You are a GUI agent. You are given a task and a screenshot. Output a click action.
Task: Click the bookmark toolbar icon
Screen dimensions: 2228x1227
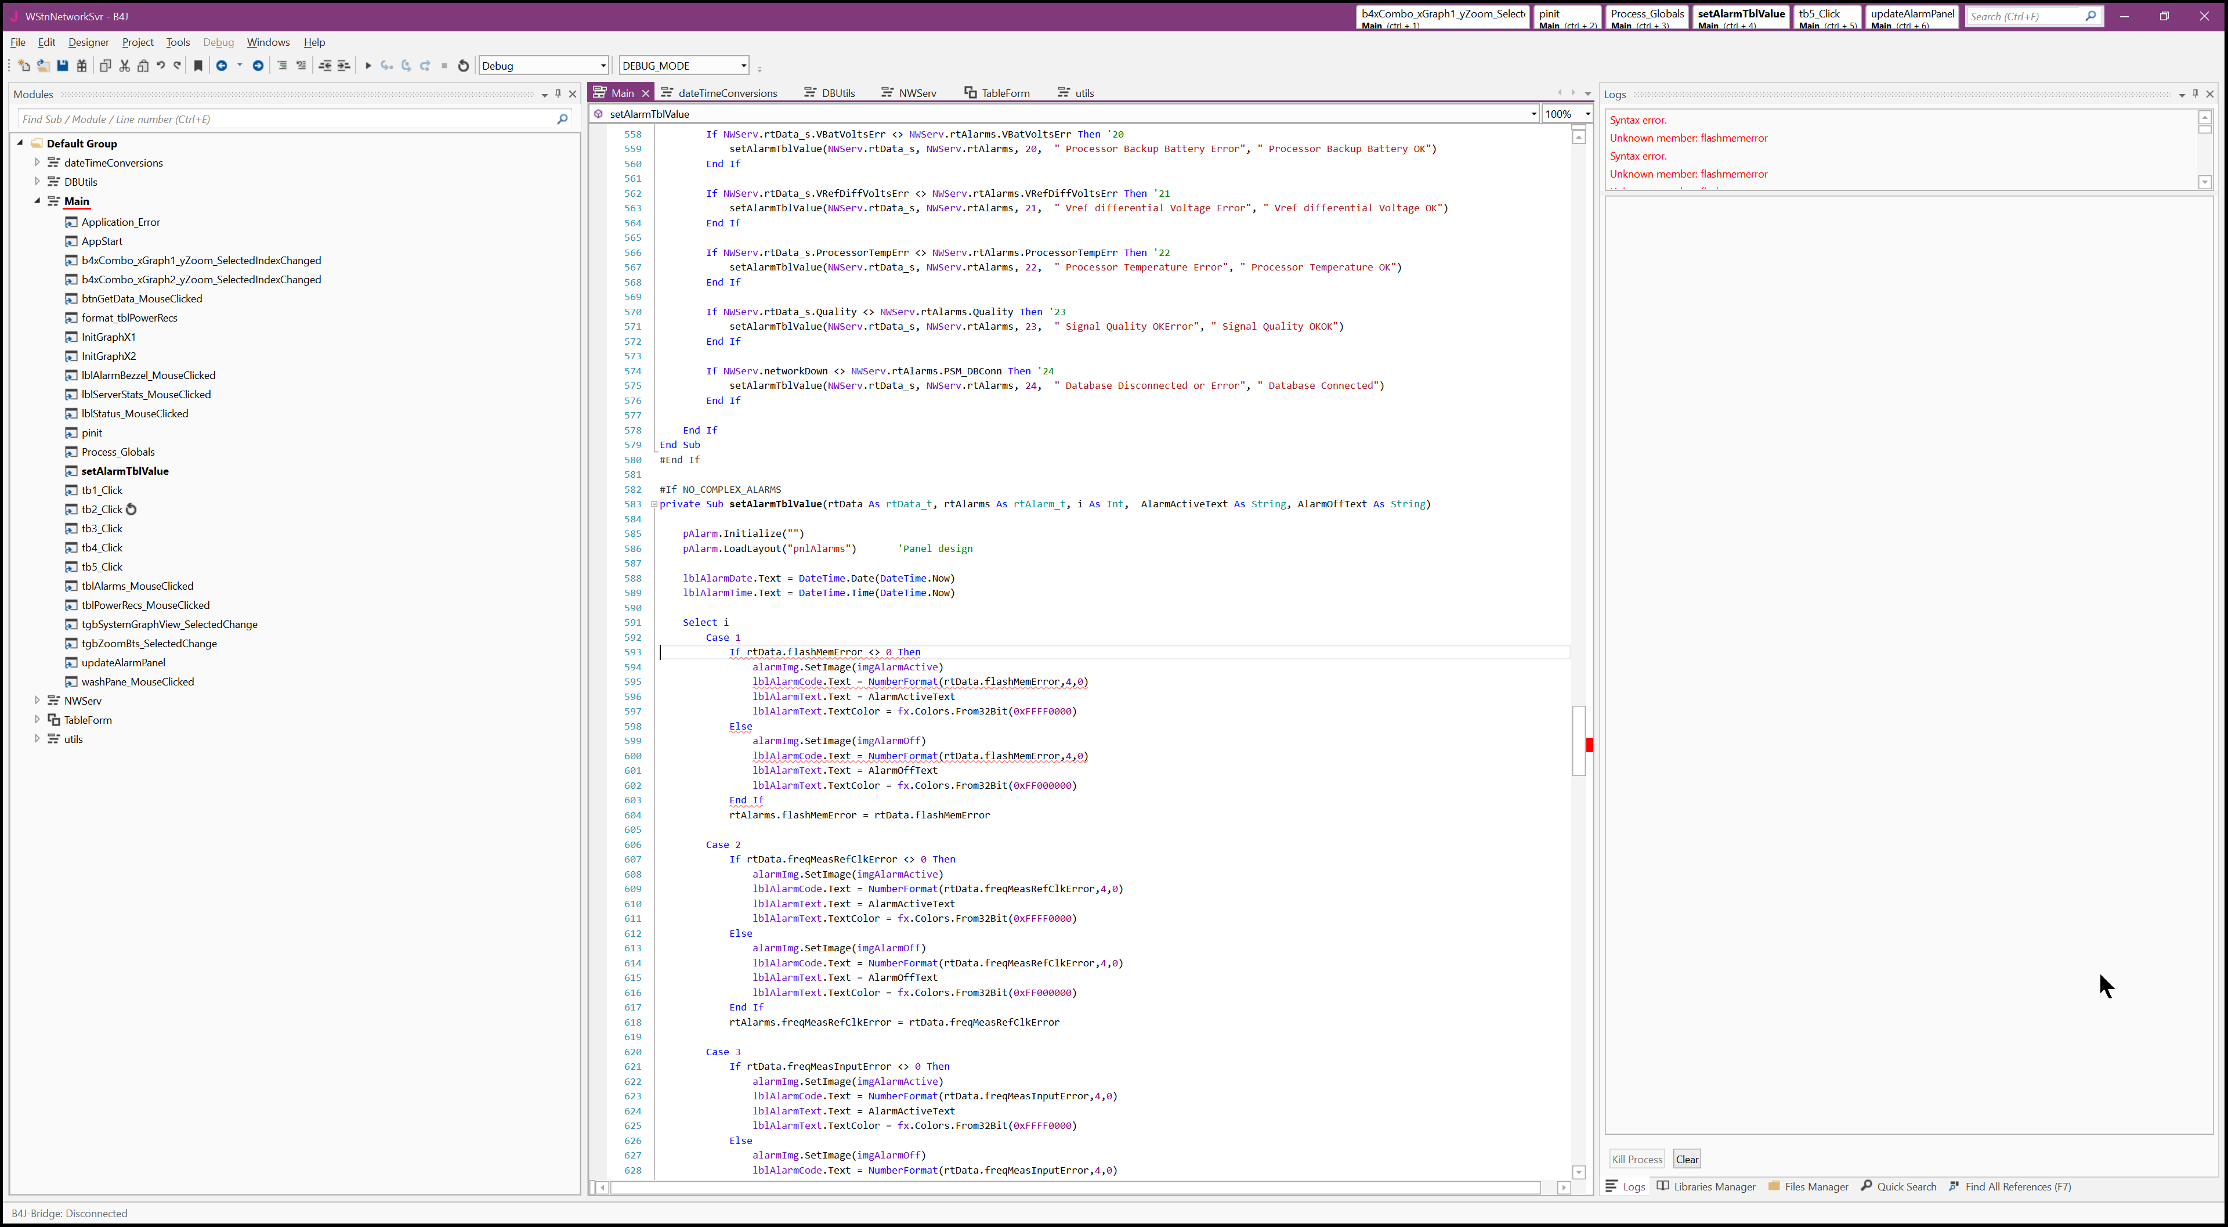[198, 66]
